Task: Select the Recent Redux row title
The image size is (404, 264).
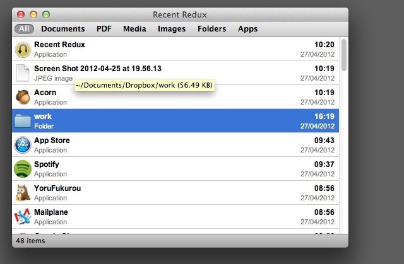Action: coord(59,45)
